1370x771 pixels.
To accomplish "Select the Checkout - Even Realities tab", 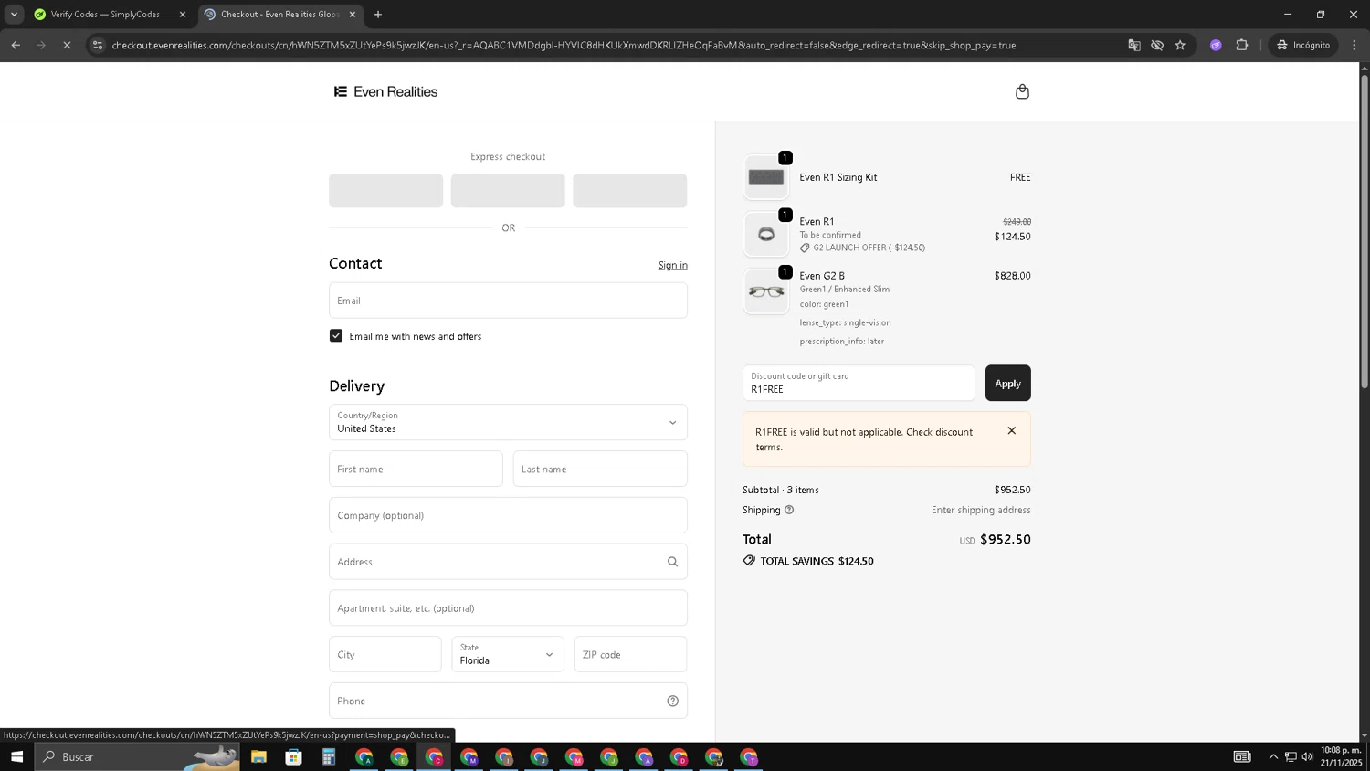I will [280, 15].
